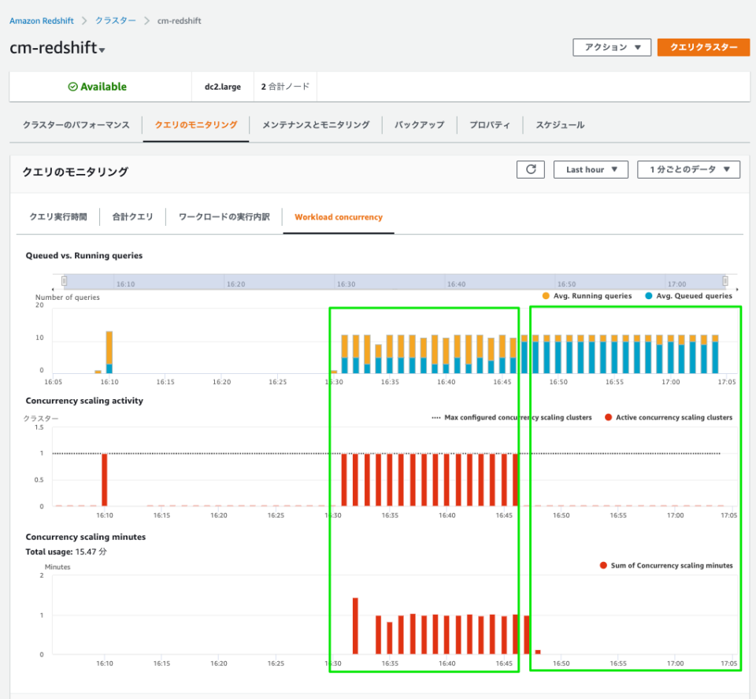
Task: Click the クエリクラスター button
Action: coord(702,47)
